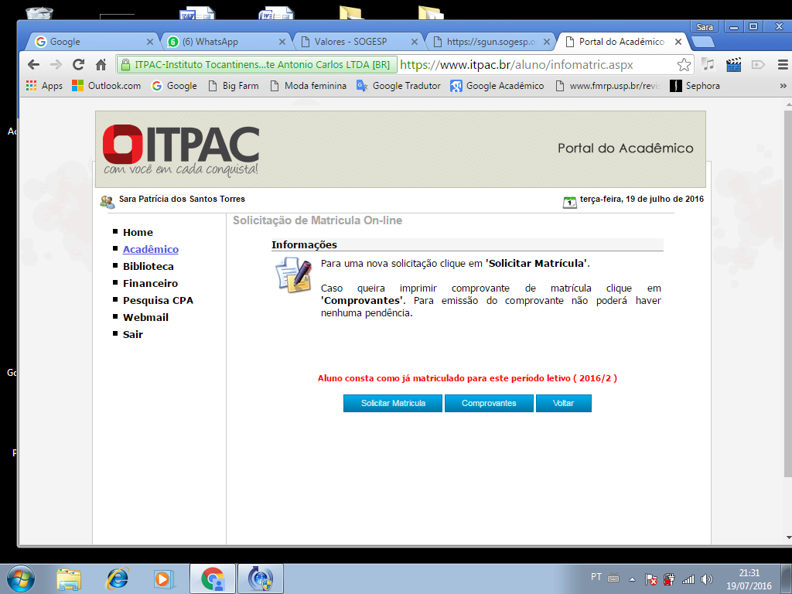Open the Biblioteca sidebar link
Viewport: 792px width, 594px height.
click(x=148, y=267)
